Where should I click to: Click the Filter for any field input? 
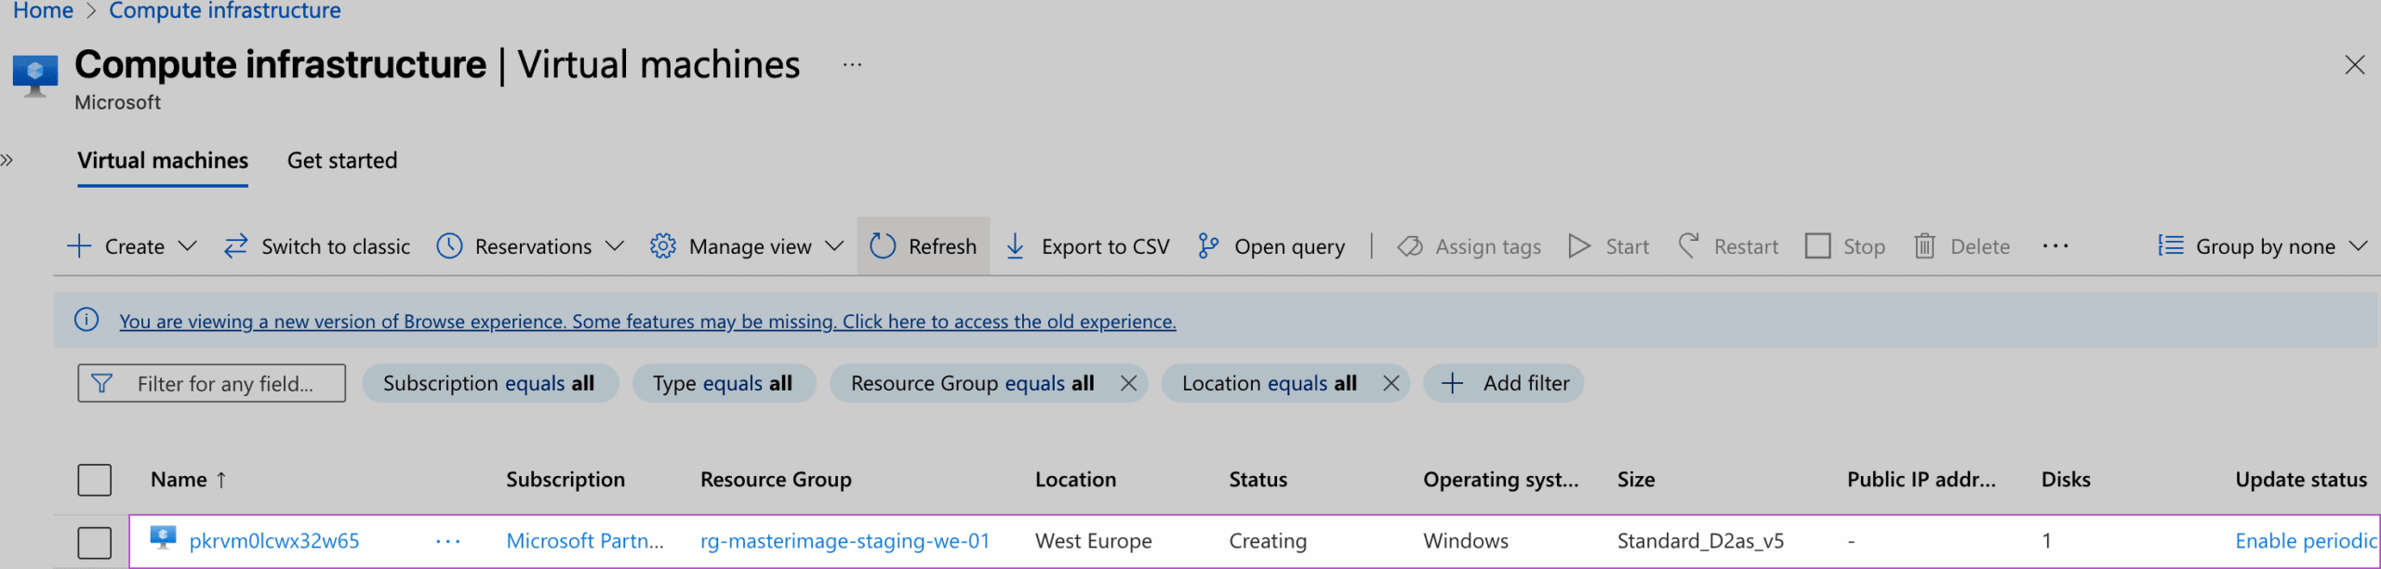(x=223, y=383)
